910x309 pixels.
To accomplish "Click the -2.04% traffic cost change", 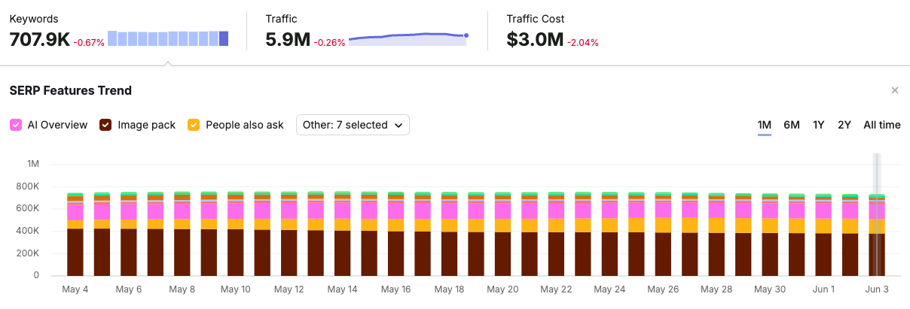I will pyautogui.click(x=583, y=42).
